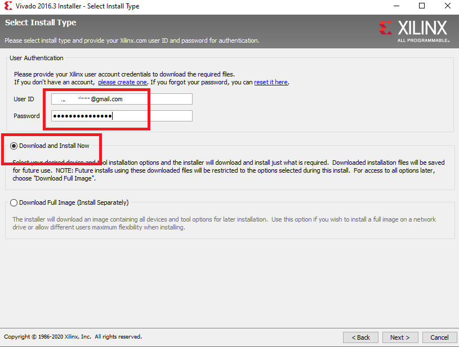459x347 pixels.
Task: Open the 'reset it here' password link
Action: point(271,83)
